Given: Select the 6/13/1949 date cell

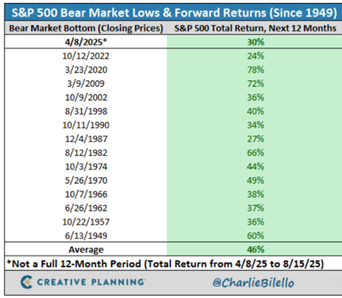Looking at the screenshot, I should coord(86,236).
